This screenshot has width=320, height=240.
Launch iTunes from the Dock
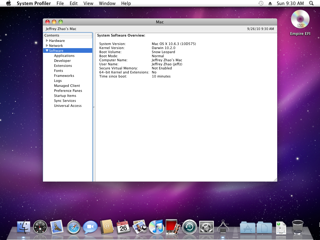(x=156, y=227)
